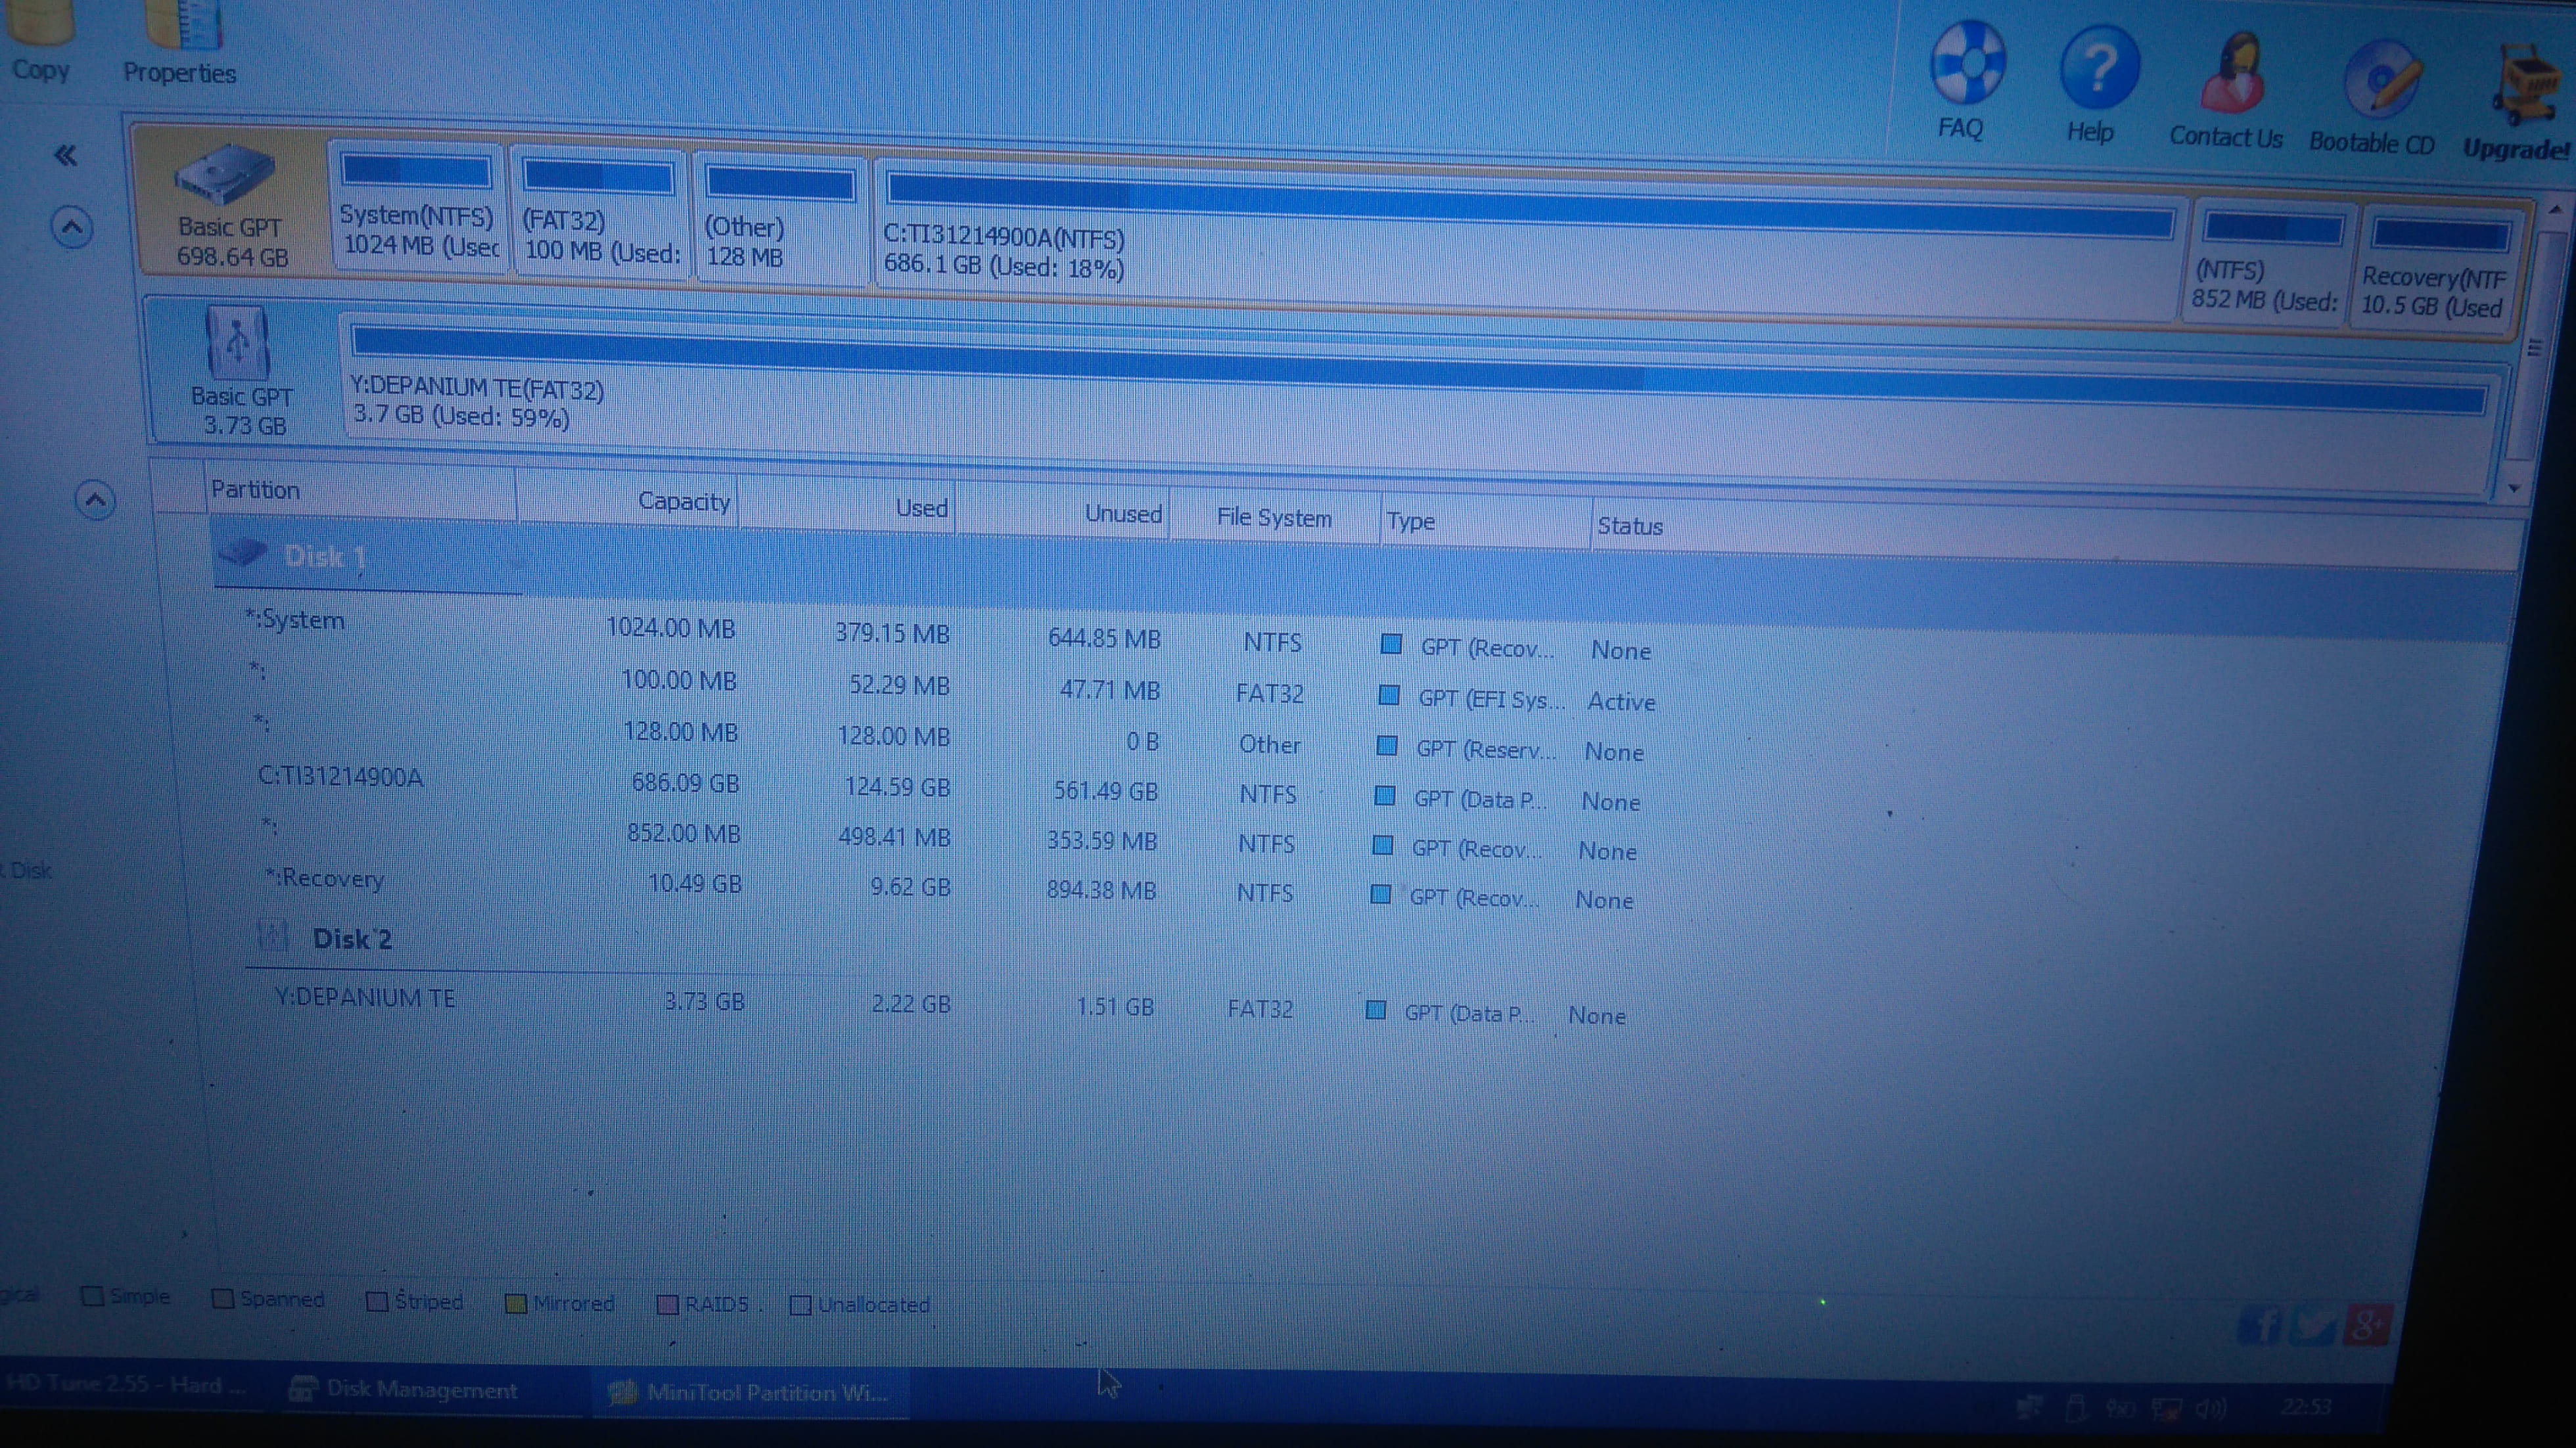Click the Striped legend swatch

[x=377, y=1301]
